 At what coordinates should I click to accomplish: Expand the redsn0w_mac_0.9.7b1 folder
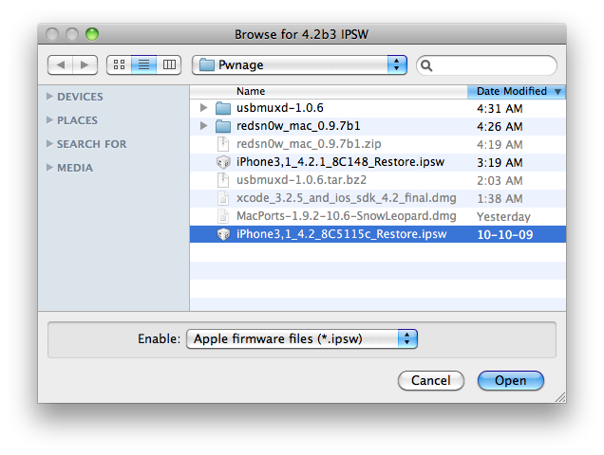point(204,126)
